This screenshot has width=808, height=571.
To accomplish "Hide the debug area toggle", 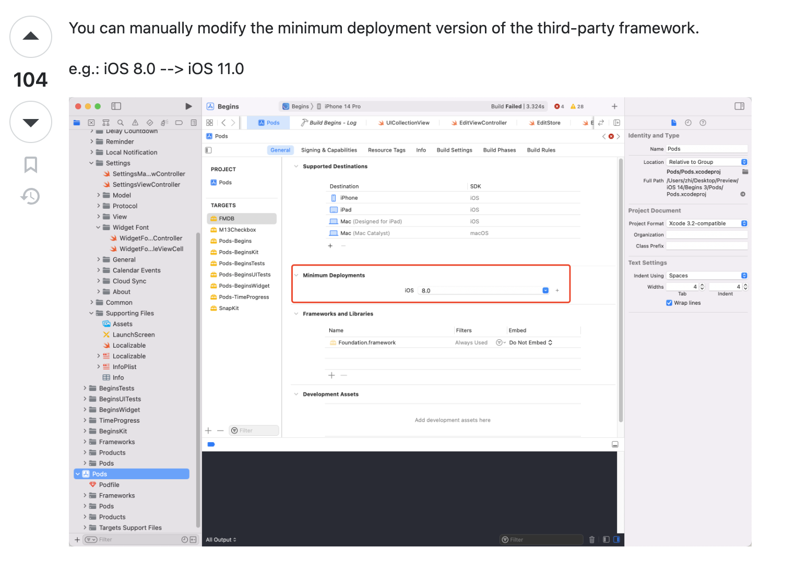I will (615, 444).
